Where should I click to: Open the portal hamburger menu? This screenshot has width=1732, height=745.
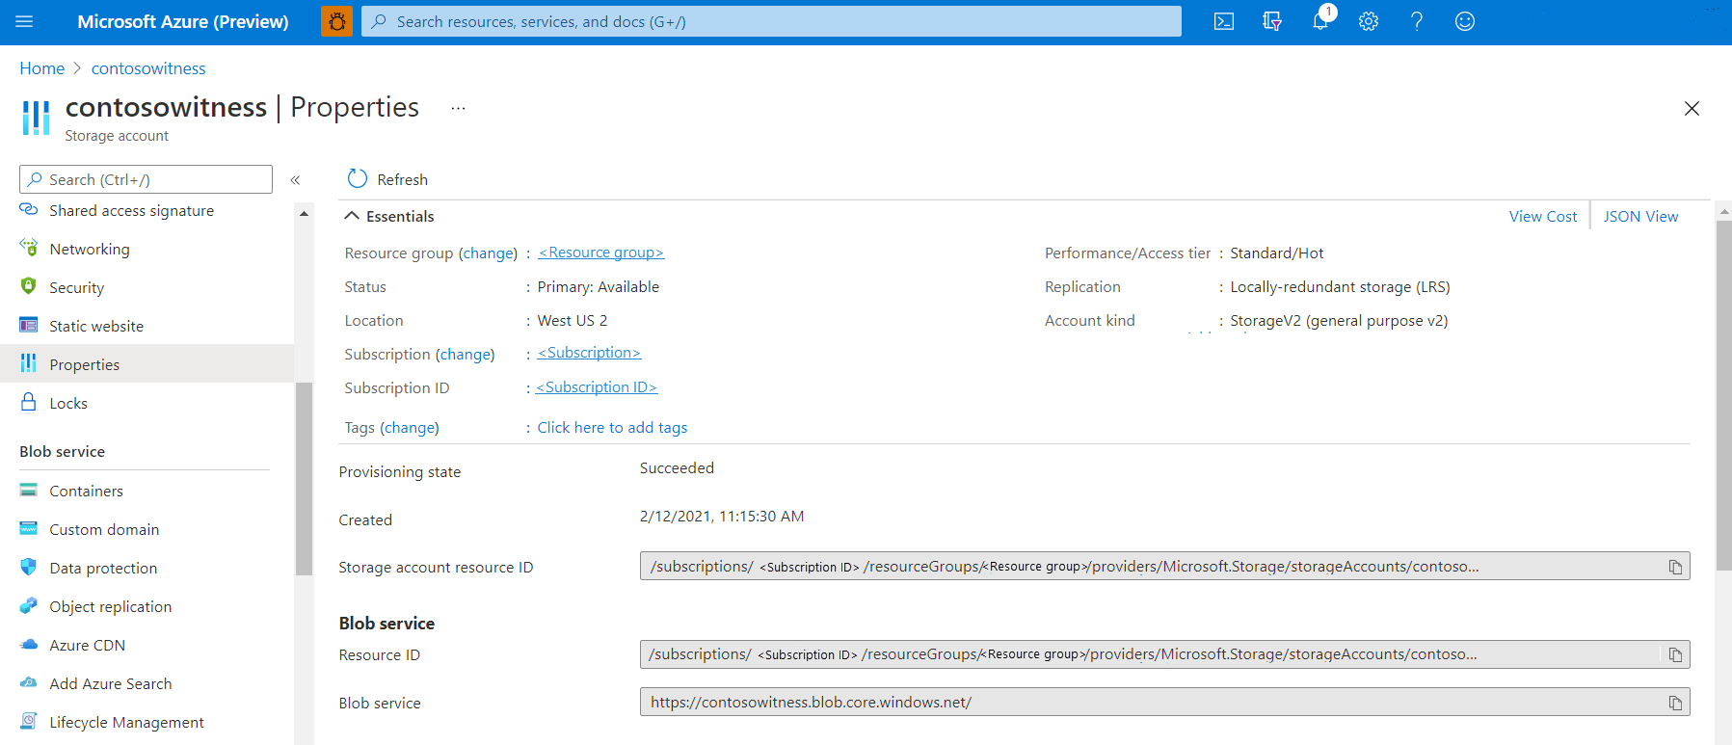[x=25, y=21]
